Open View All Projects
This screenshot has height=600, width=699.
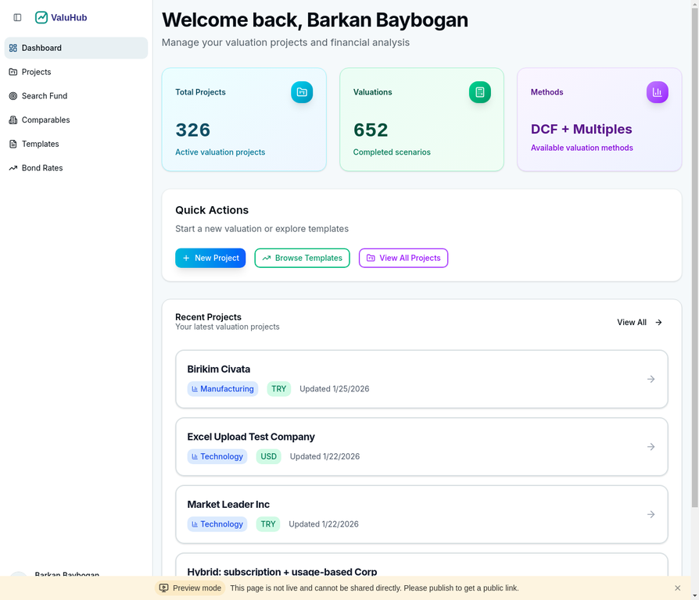403,258
